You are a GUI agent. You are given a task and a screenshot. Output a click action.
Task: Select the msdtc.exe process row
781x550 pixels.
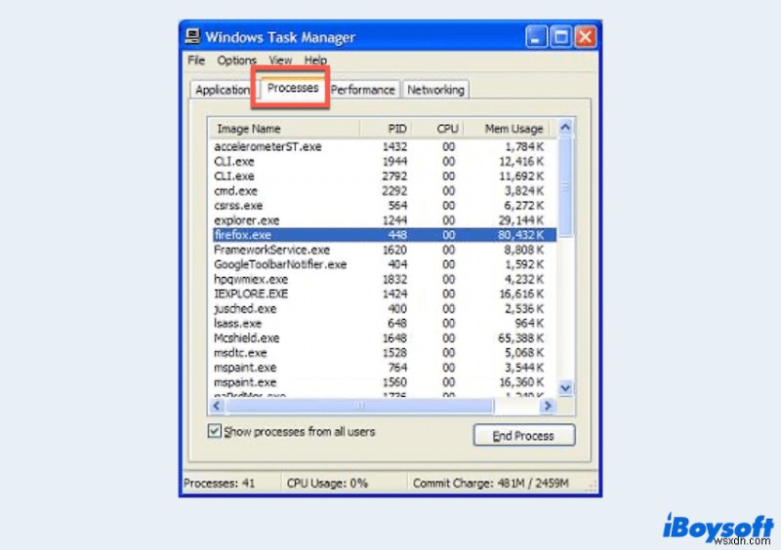click(384, 352)
